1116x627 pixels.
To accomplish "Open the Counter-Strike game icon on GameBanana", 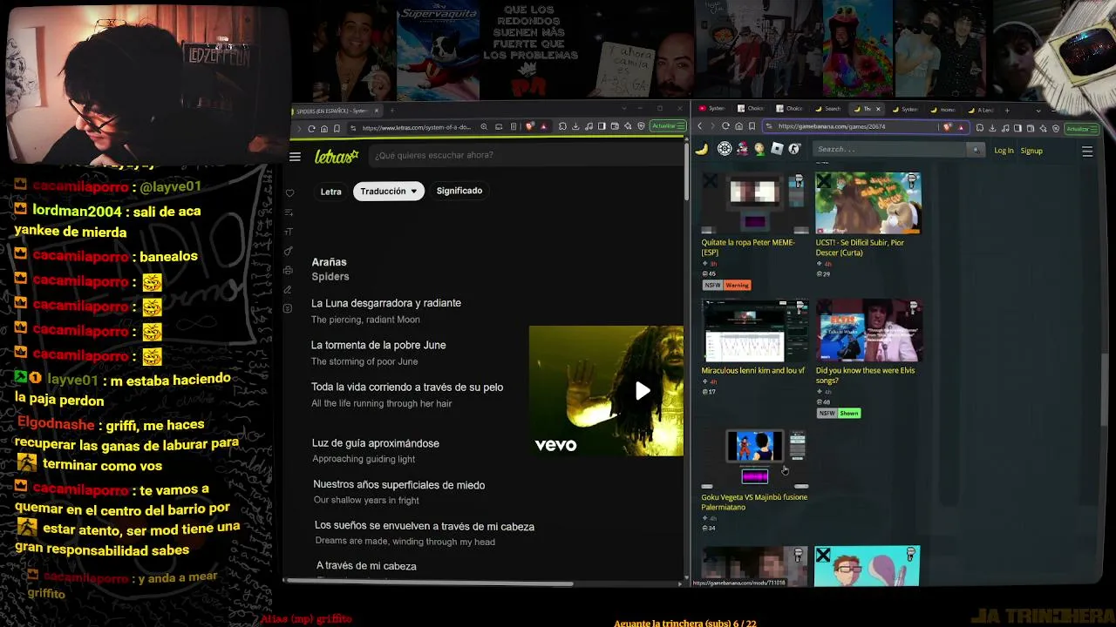I will point(794,149).
